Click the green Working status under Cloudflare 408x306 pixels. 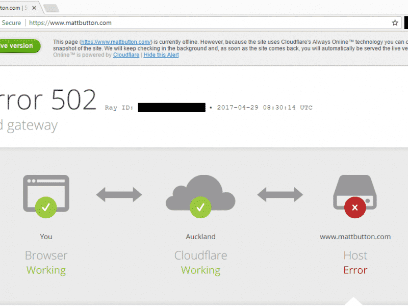point(200,270)
